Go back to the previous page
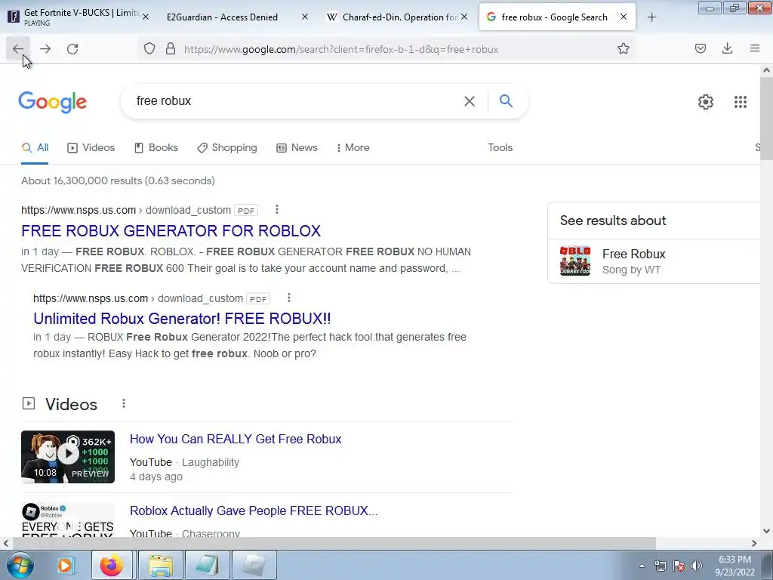The height and width of the screenshot is (580, 773). pos(18,49)
